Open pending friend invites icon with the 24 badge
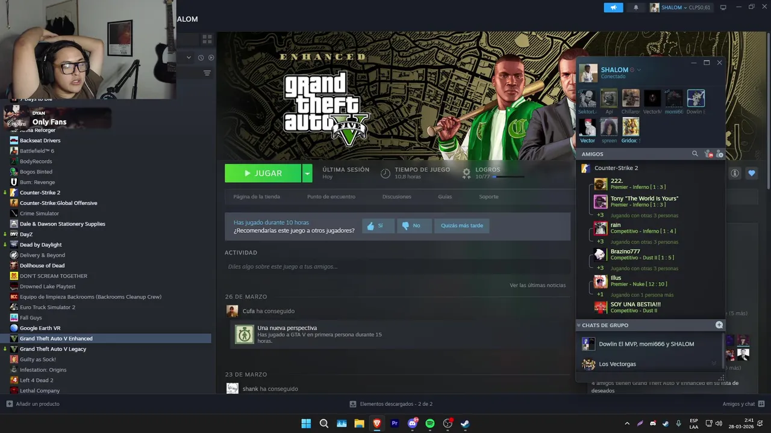Viewport: 771px width, 433px height. [708, 155]
